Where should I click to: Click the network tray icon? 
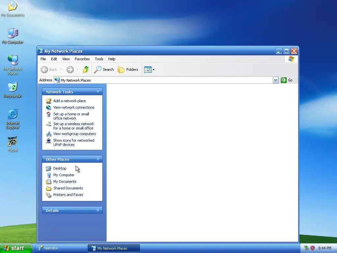[x=306, y=248]
